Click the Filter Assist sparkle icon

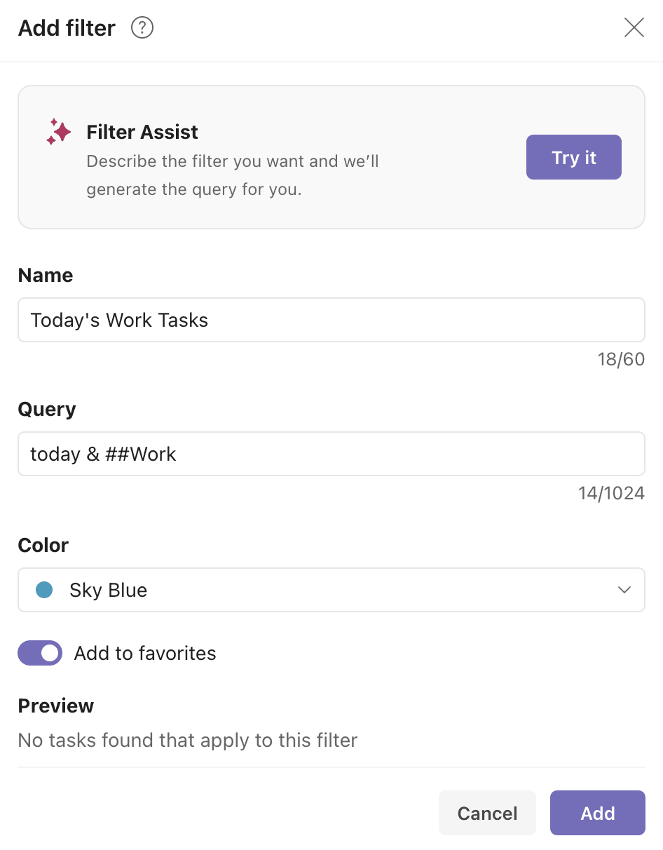(x=59, y=132)
